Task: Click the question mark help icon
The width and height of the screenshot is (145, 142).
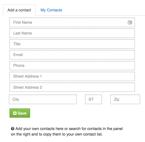Action: (x=13, y=129)
